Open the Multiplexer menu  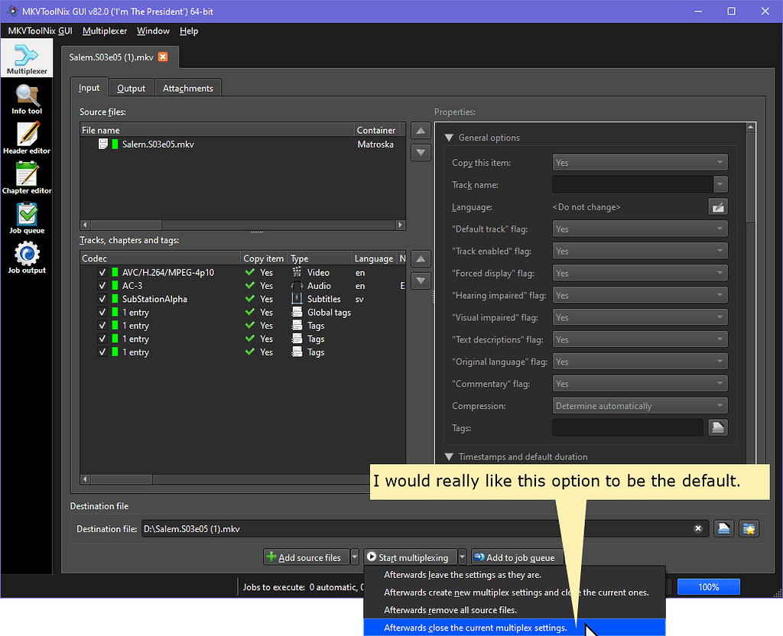(x=105, y=31)
